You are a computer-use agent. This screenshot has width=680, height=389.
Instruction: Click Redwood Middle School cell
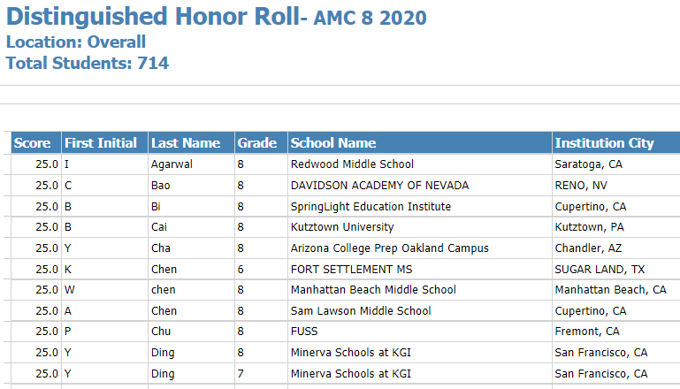point(420,164)
